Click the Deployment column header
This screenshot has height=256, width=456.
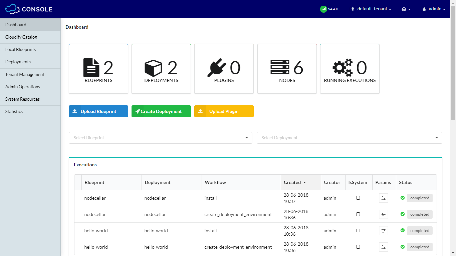[x=172, y=182]
